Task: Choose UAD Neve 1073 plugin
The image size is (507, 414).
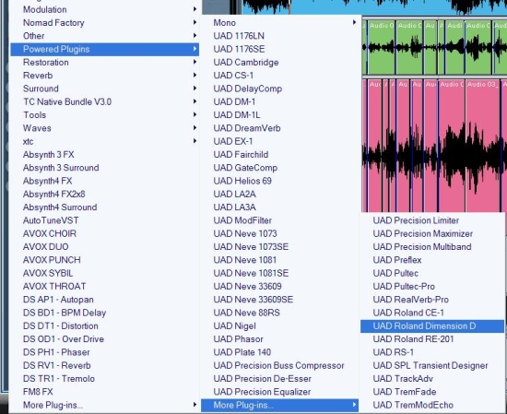Action: coord(279,234)
